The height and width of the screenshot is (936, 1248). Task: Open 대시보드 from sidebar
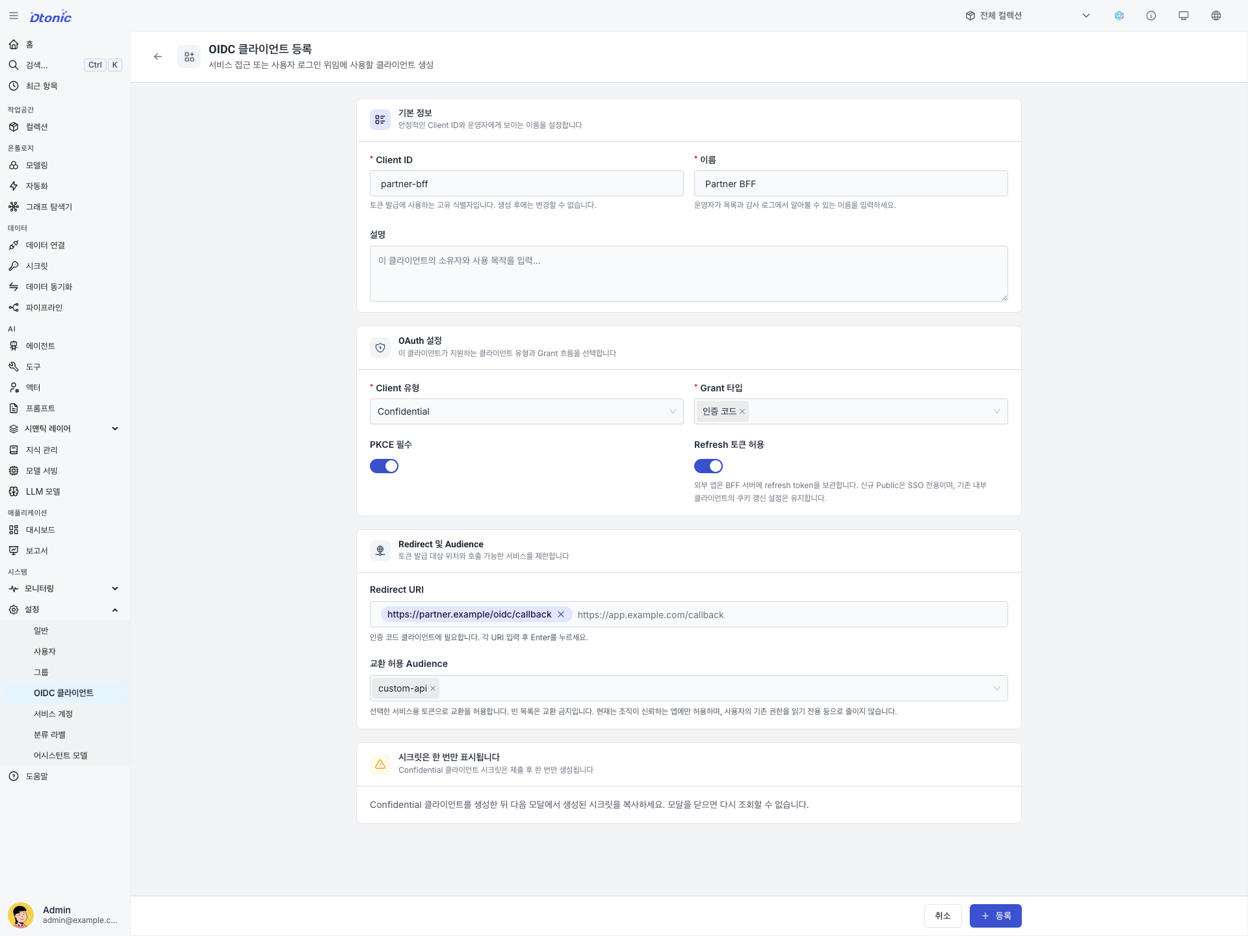coord(65,530)
